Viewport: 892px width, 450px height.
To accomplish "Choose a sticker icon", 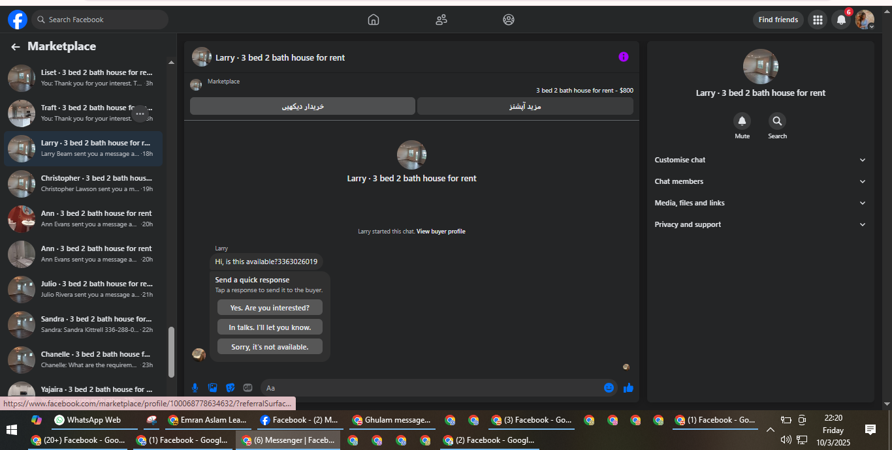I will [230, 387].
